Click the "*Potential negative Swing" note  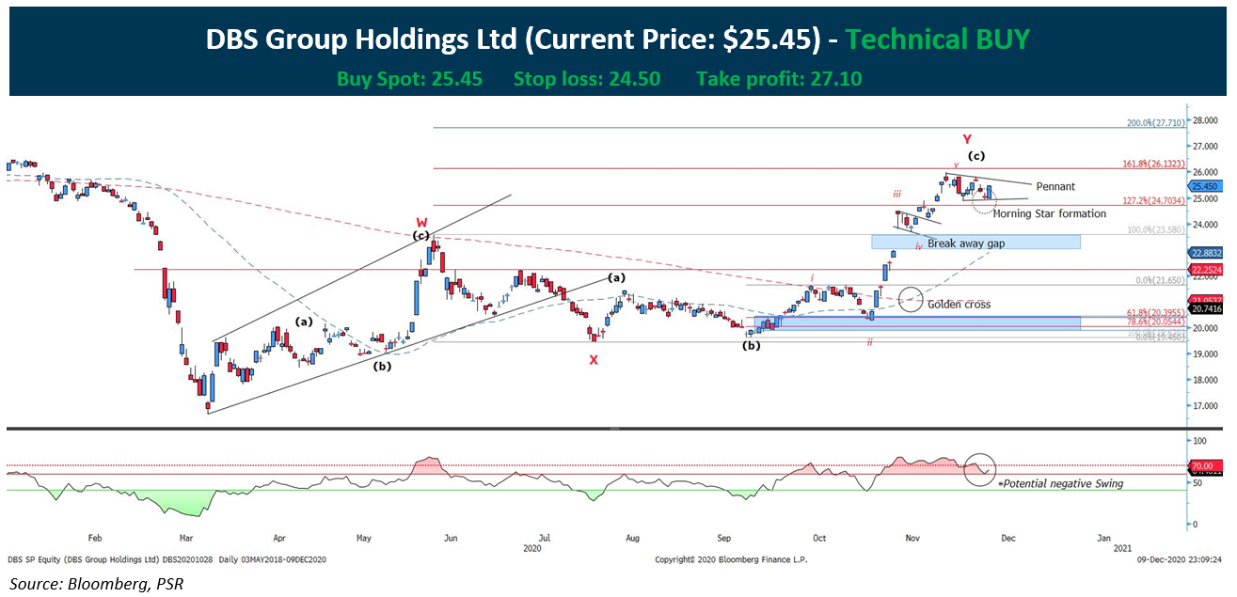pyautogui.click(x=1060, y=483)
